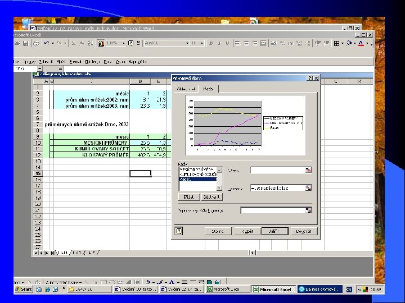This screenshot has height=303, width=405.
Task: Click the Insert Function fx icon
Action: coord(82,43)
